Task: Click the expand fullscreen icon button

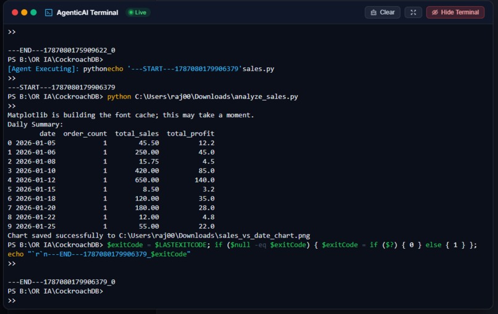Action: click(413, 12)
